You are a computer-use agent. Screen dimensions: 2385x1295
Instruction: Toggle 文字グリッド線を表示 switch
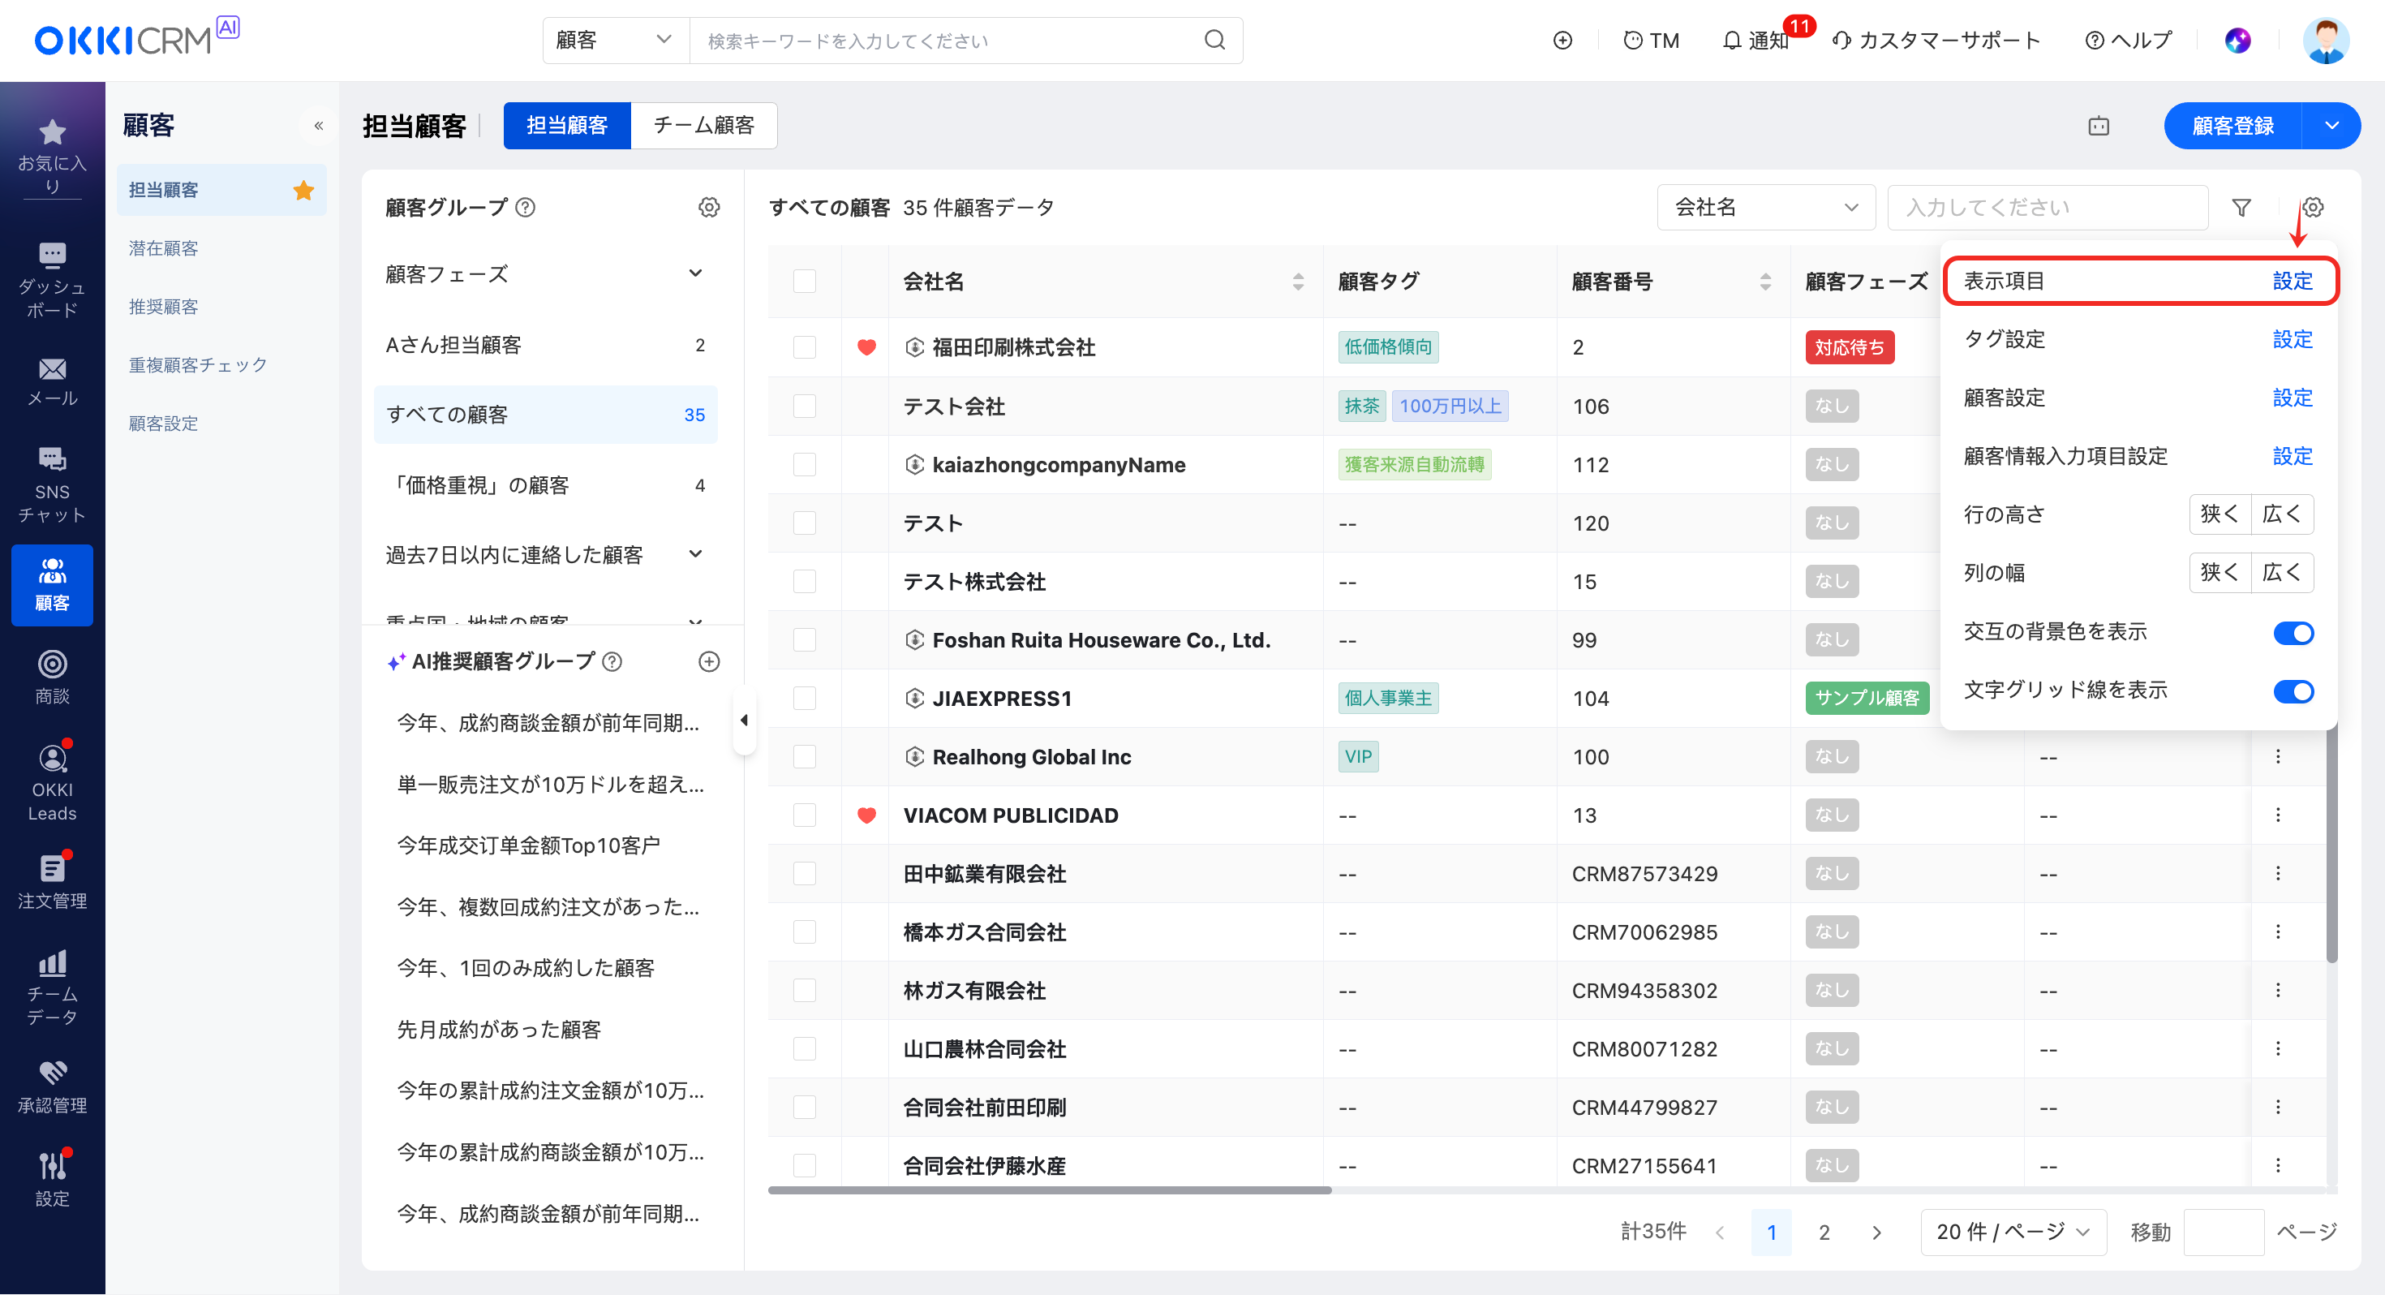(x=2293, y=691)
